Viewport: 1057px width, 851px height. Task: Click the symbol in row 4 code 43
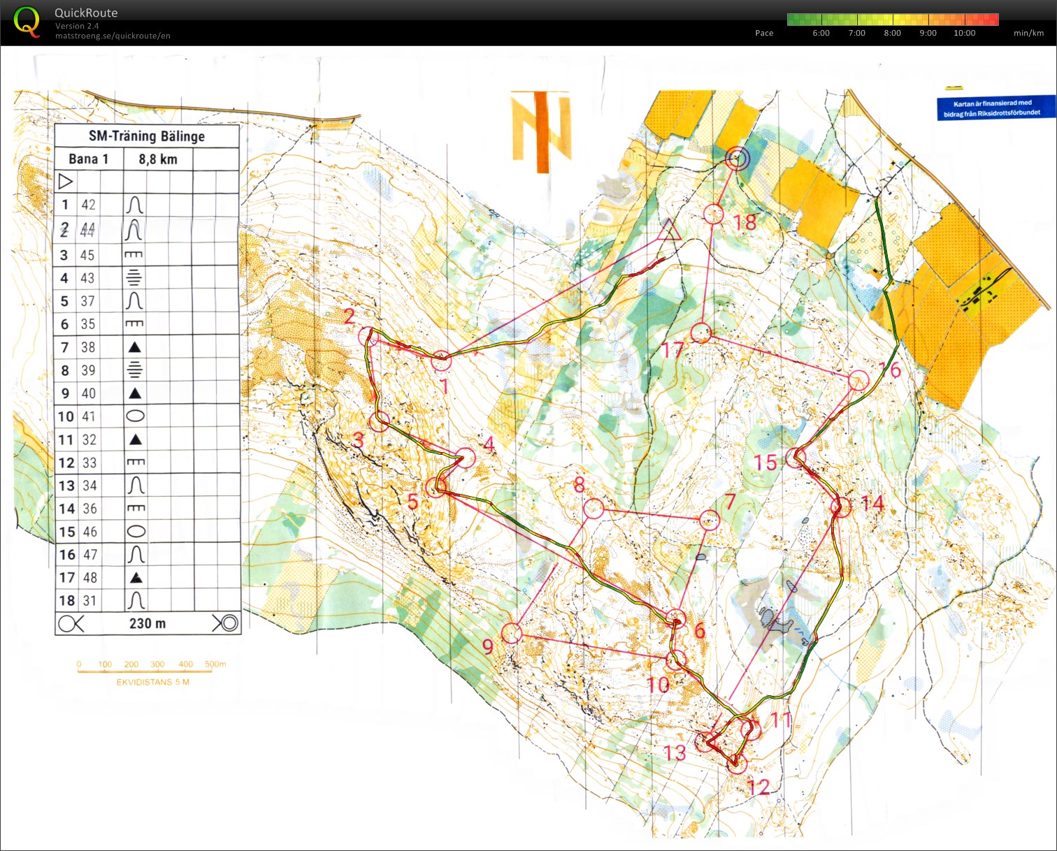[134, 278]
